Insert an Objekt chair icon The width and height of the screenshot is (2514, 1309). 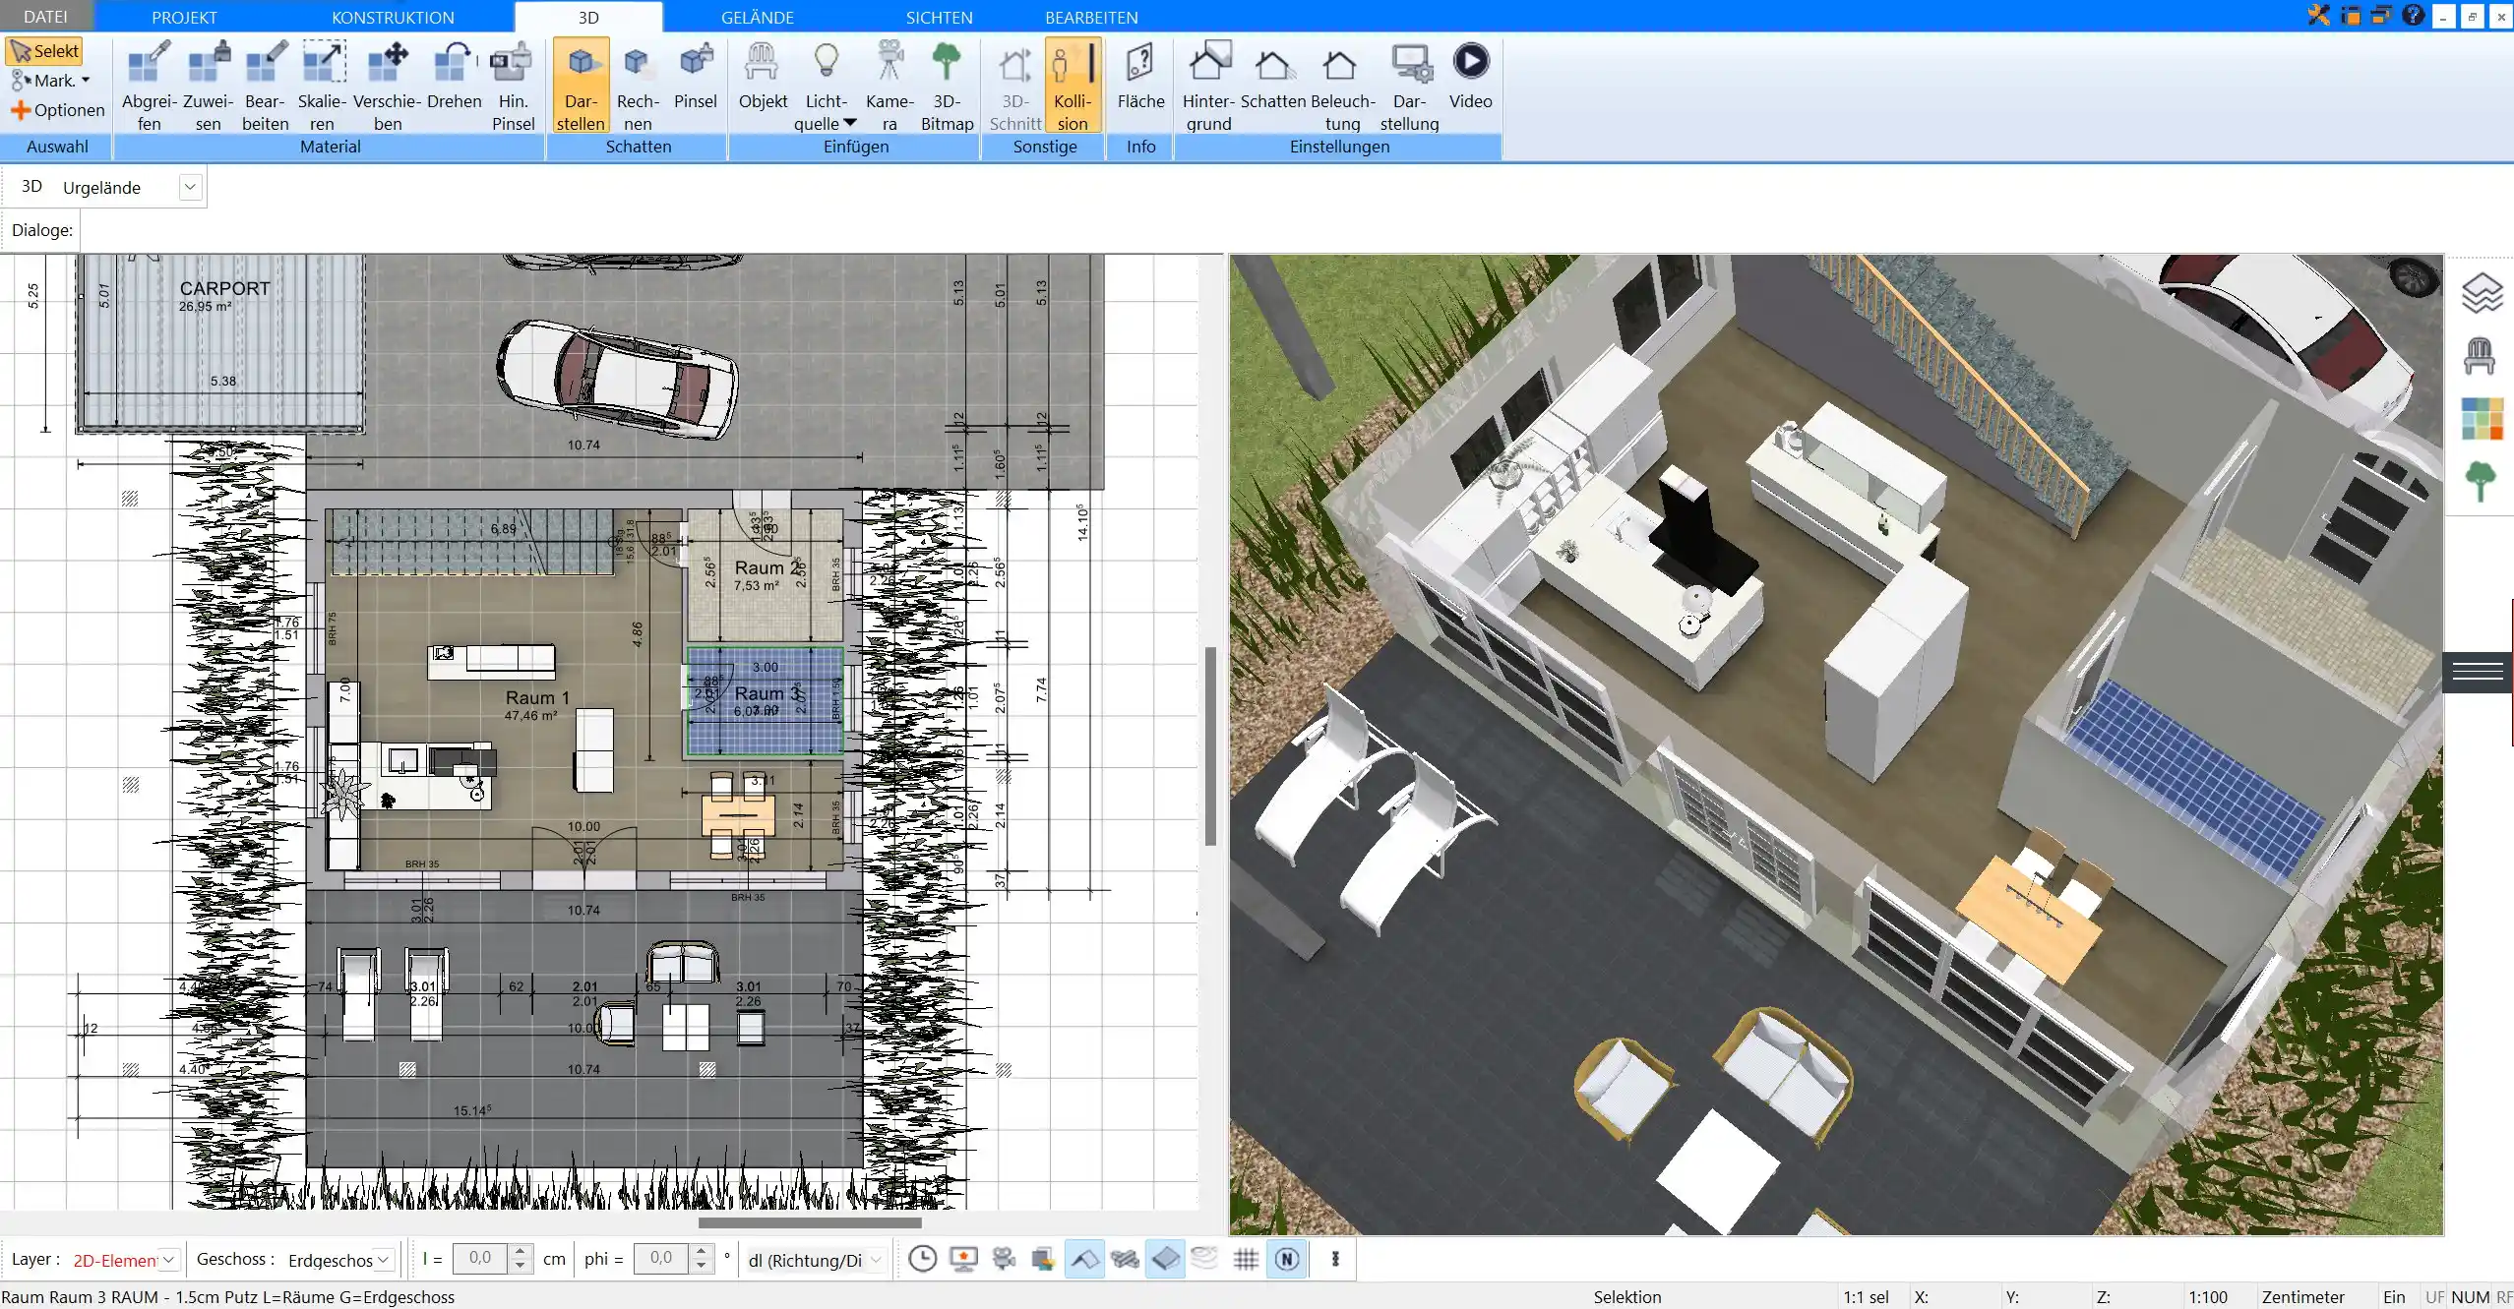(x=763, y=75)
